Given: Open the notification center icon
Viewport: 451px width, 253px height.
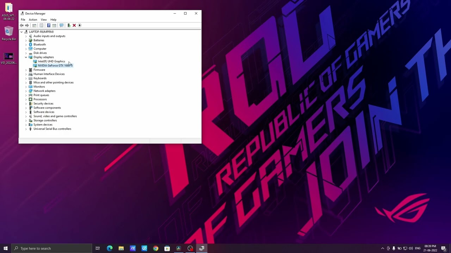Looking at the screenshot, I should (x=444, y=248).
